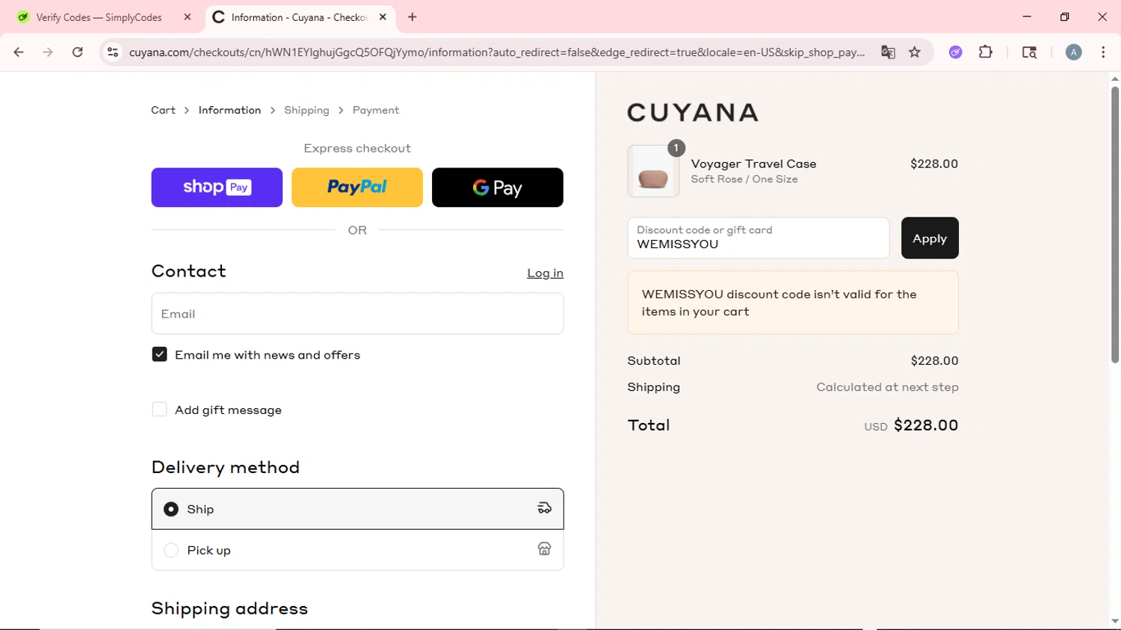Open the Google Translate page icon

(888, 52)
